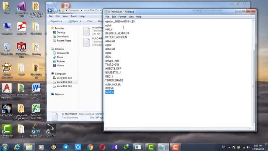Click Explorer Back navigation button
This screenshot has height=151, width=268.
point(50,10)
